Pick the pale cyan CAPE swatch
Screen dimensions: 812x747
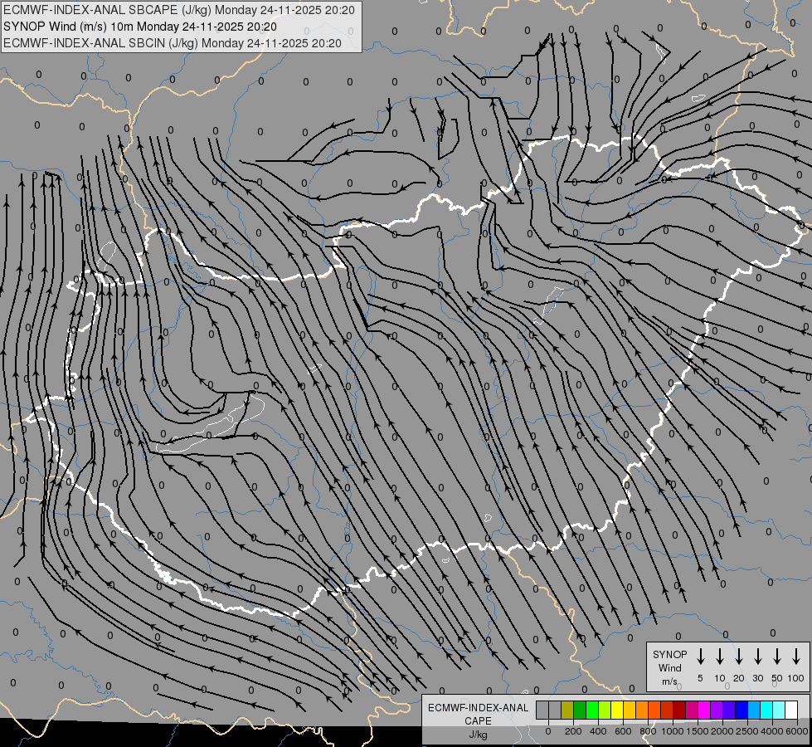coord(779,710)
